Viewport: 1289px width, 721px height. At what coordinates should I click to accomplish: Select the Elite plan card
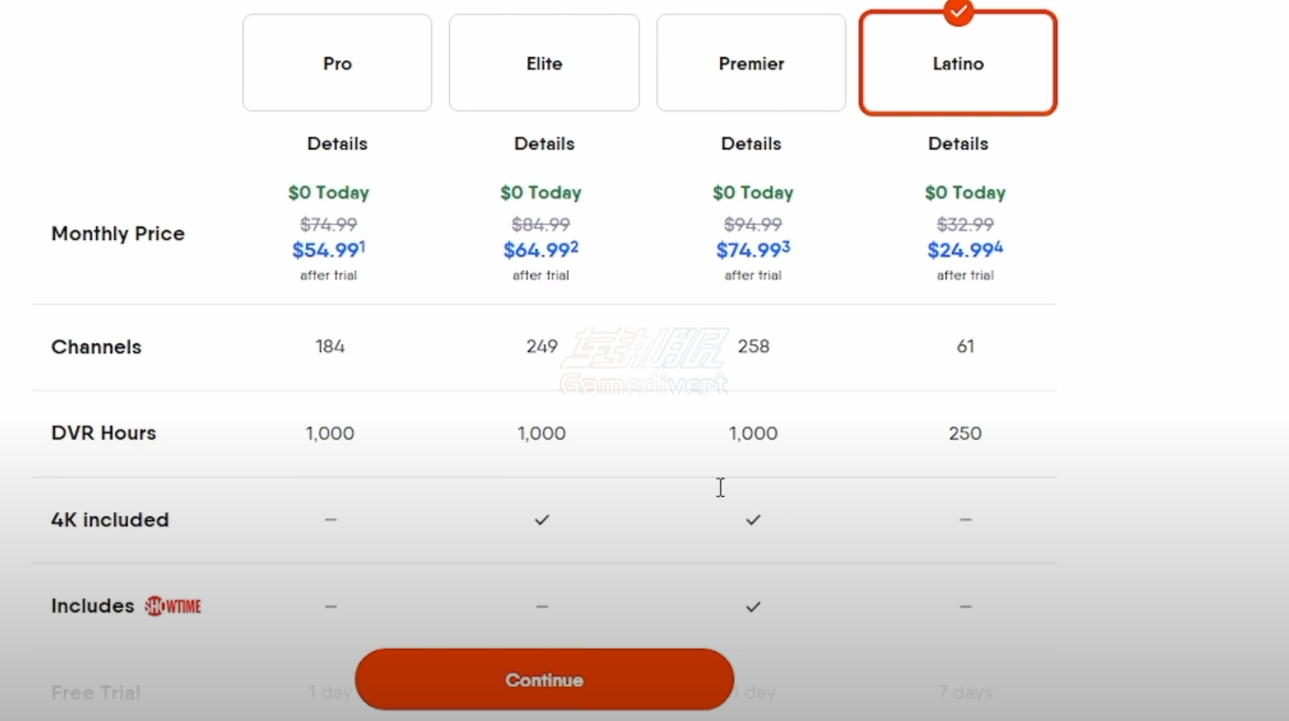pyautogui.click(x=544, y=63)
